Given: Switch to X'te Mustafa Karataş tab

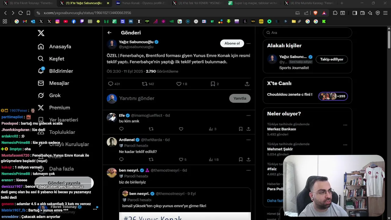Looking at the screenshot, I should point(309,3).
